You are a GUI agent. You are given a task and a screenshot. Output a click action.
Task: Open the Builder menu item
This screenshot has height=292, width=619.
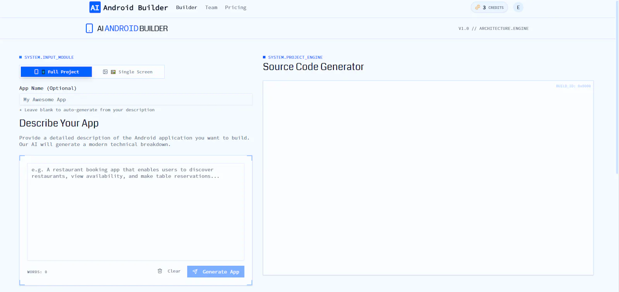(186, 7)
